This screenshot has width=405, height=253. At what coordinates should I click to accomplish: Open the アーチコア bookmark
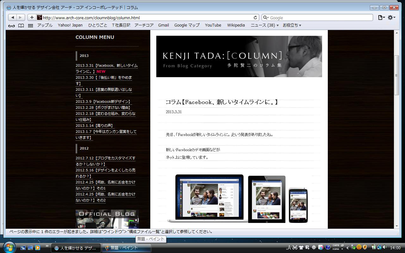pos(144,25)
